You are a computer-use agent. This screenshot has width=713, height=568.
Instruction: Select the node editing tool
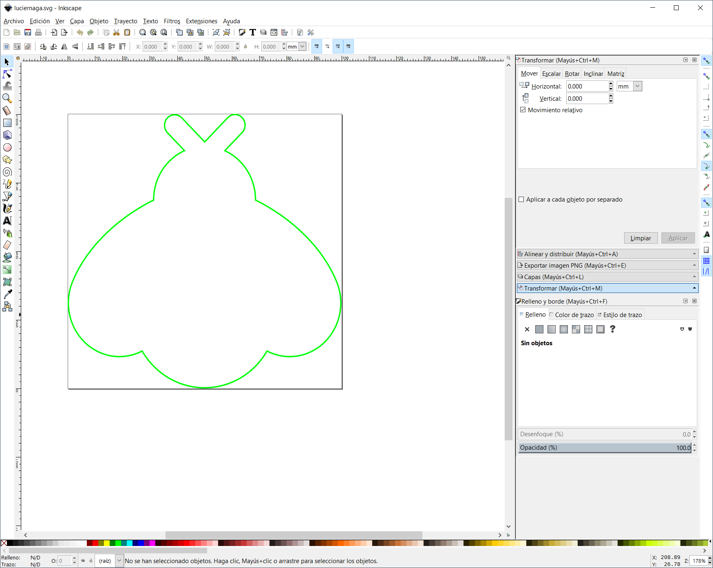pyautogui.click(x=7, y=74)
